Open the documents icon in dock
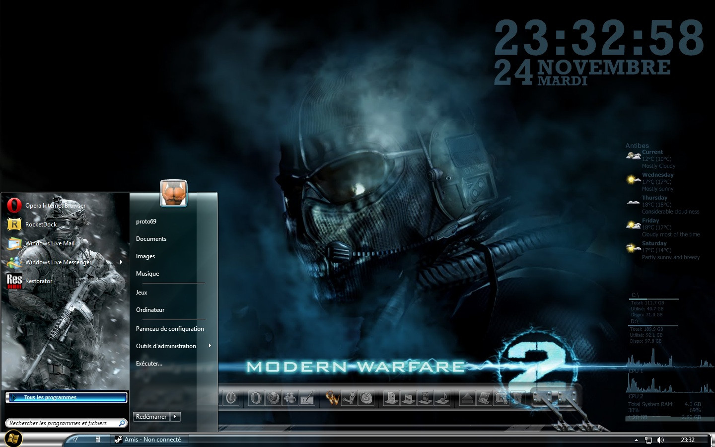The width and height of the screenshot is (715, 447). [x=391, y=398]
